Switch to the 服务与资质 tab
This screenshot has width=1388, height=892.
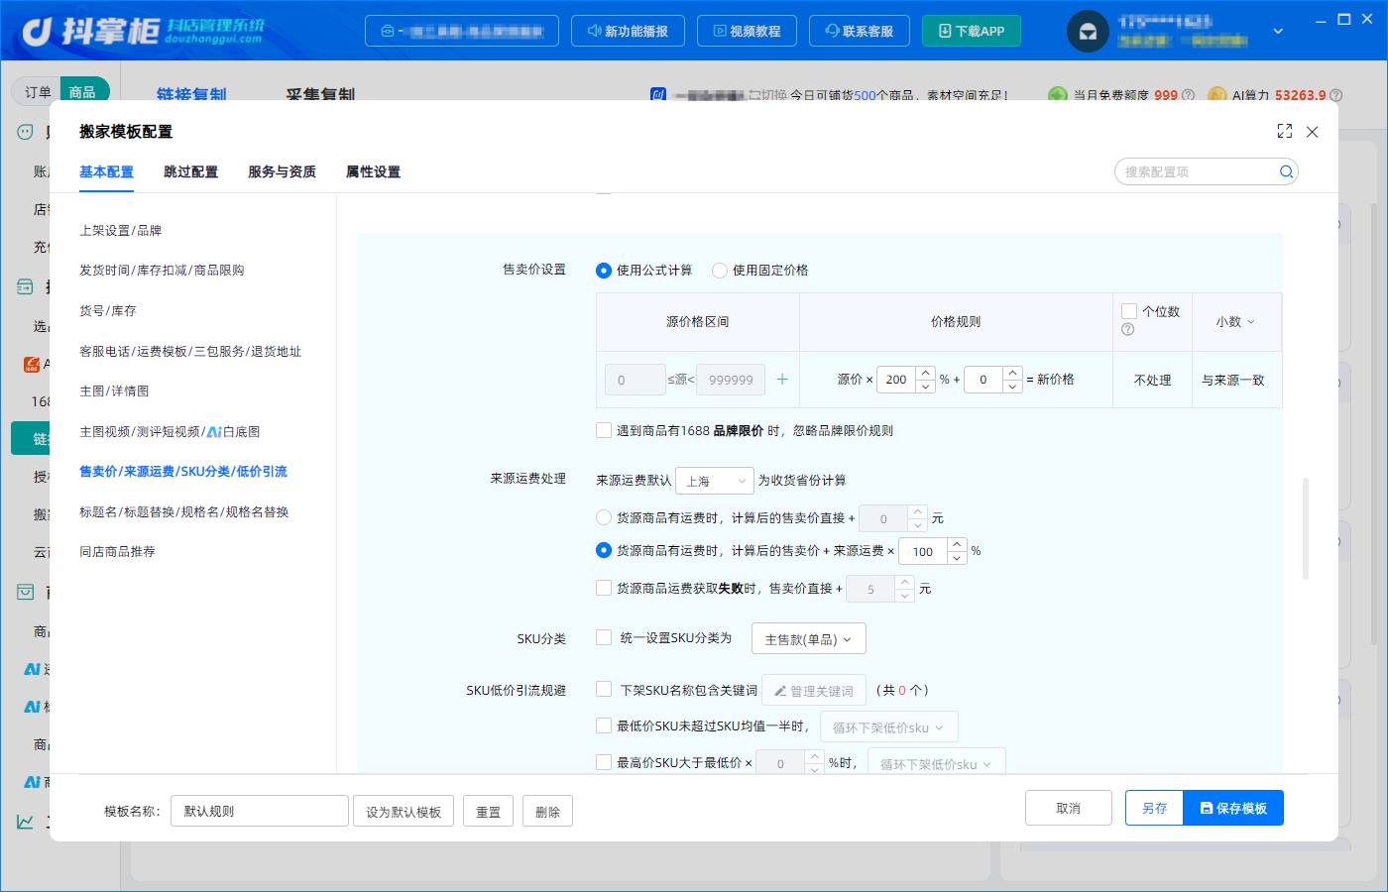282,171
